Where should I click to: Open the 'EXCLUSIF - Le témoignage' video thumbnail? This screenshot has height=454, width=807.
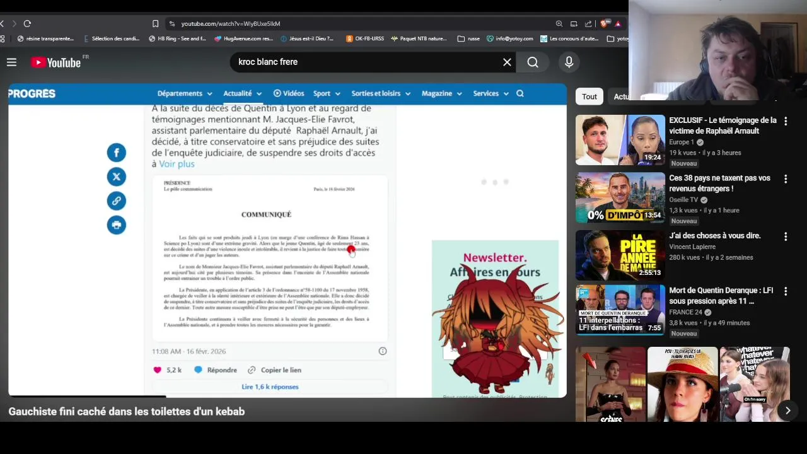(x=620, y=140)
